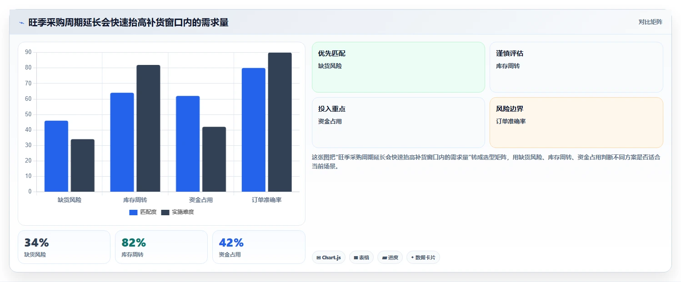This screenshot has height=282, width=681.
Task: Click the blue 匹配度 bar for 库存周转
Action: (x=122, y=142)
